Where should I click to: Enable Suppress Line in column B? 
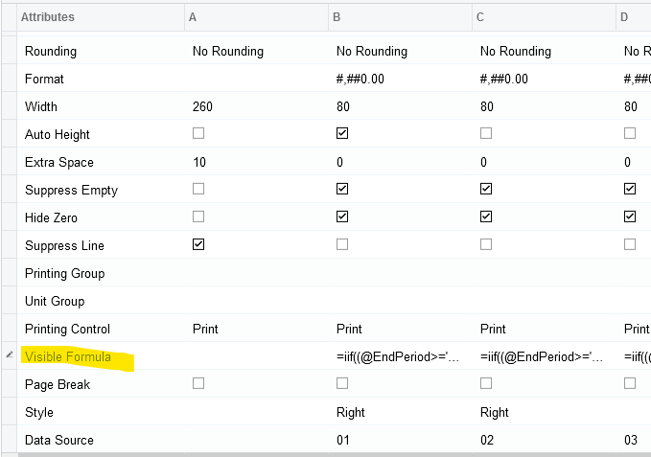pos(342,244)
